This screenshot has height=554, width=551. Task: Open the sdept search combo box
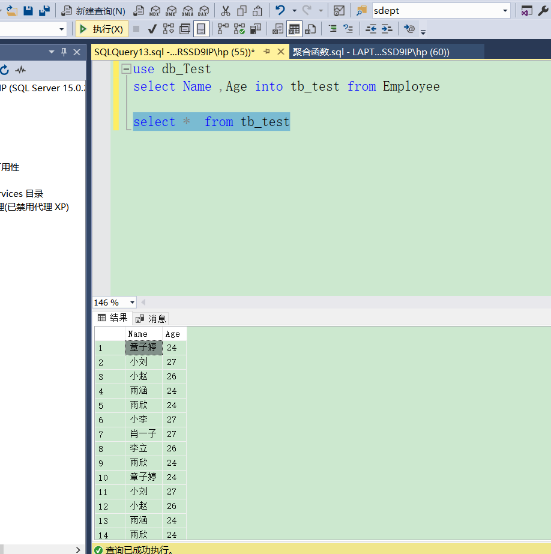click(442, 11)
